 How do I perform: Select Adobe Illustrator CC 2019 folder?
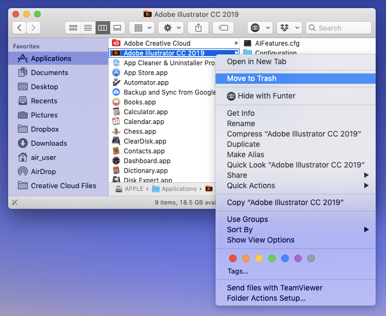pyautogui.click(x=174, y=53)
